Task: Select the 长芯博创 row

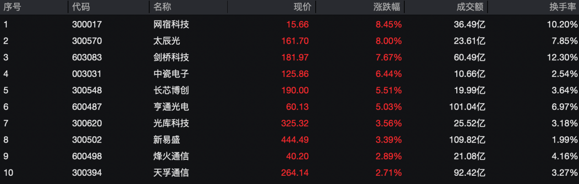Action: (x=289, y=90)
